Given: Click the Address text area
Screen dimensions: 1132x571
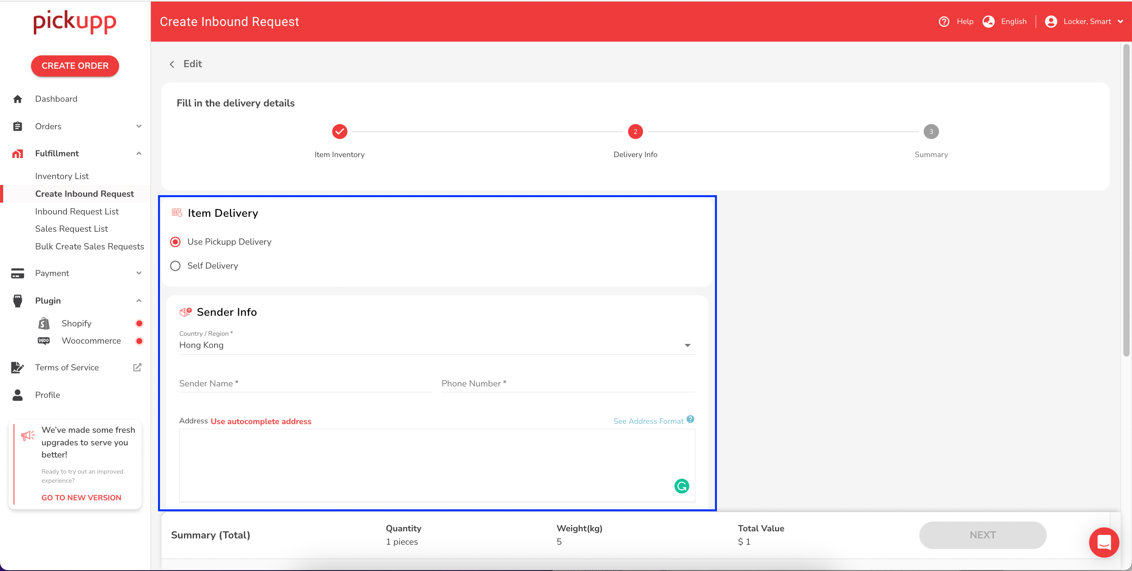Looking at the screenshot, I should click(x=437, y=466).
